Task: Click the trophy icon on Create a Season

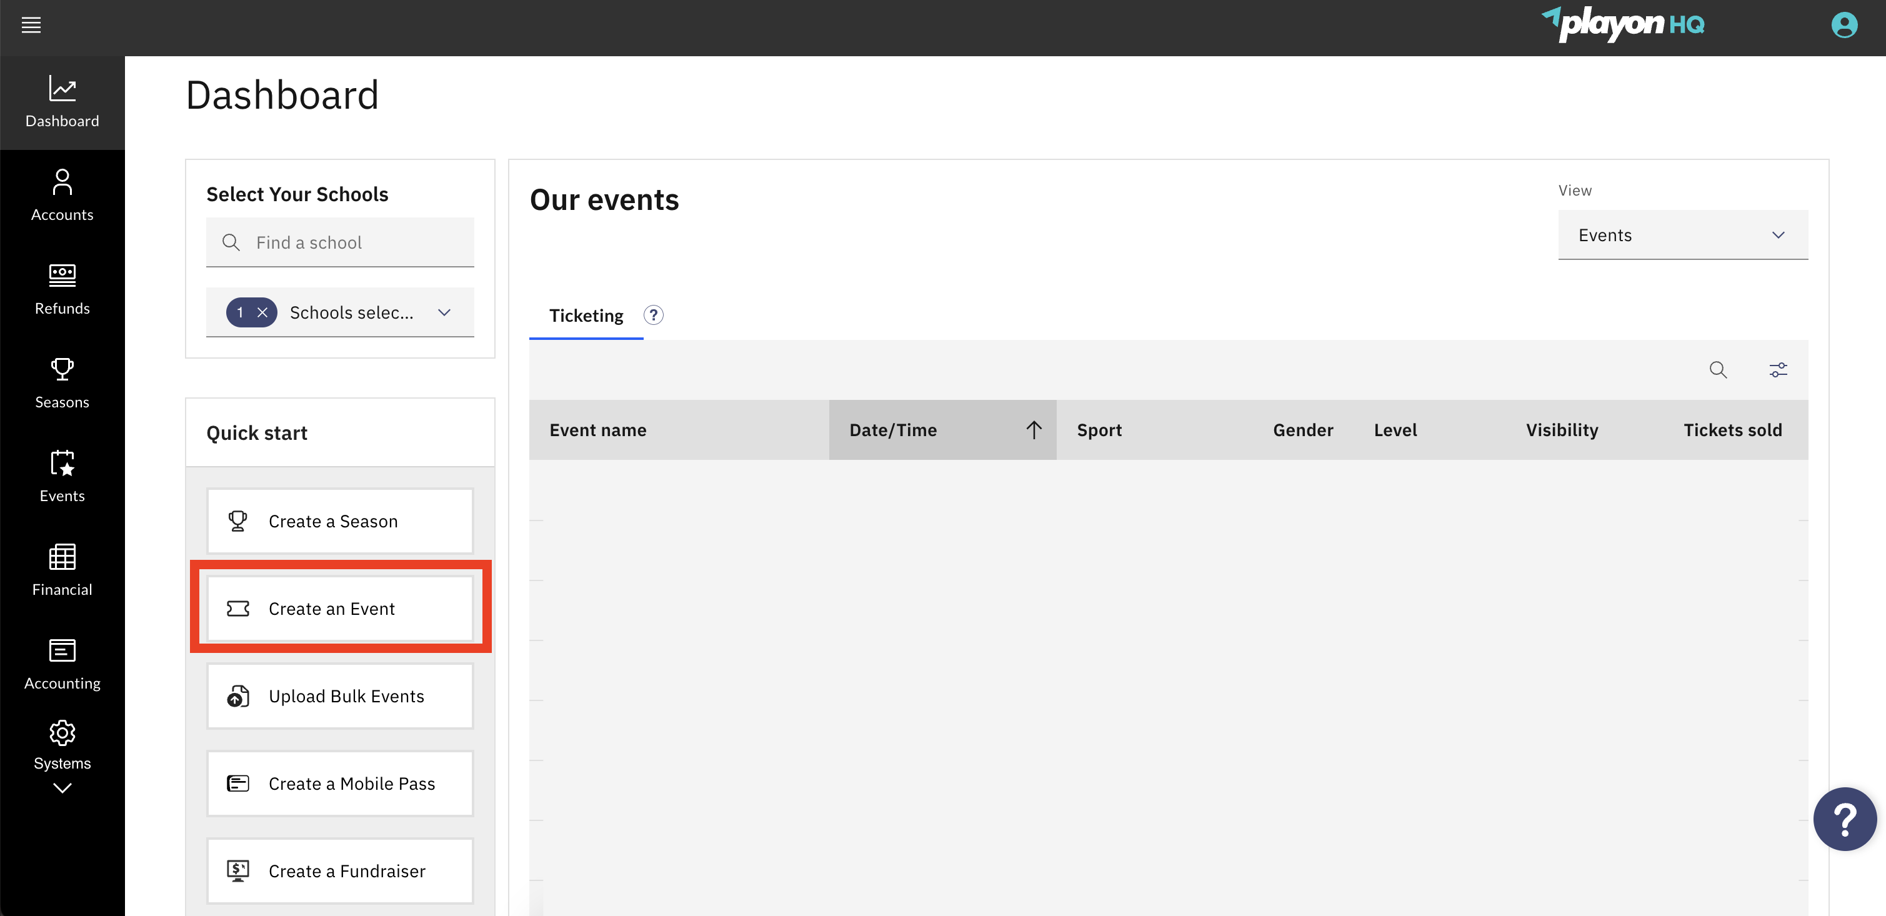Action: (238, 521)
